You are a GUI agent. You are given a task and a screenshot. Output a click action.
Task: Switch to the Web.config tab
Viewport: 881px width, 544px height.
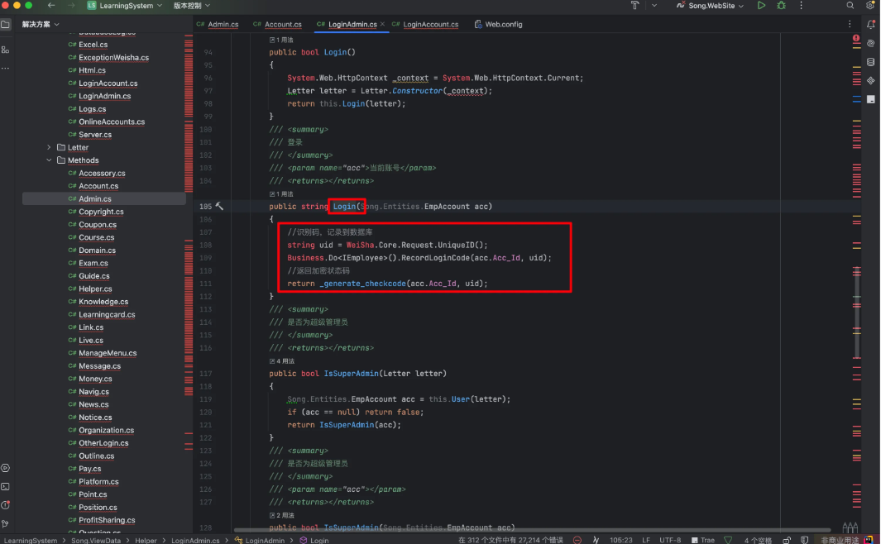click(503, 25)
